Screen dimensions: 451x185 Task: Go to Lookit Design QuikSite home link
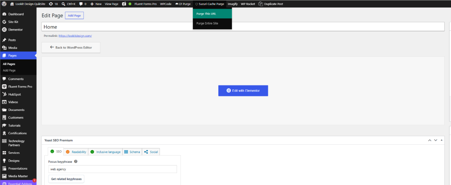[27, 4]
